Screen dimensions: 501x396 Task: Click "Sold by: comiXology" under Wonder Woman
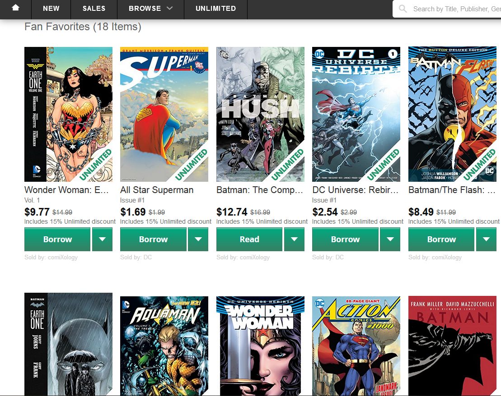(51, 257)
